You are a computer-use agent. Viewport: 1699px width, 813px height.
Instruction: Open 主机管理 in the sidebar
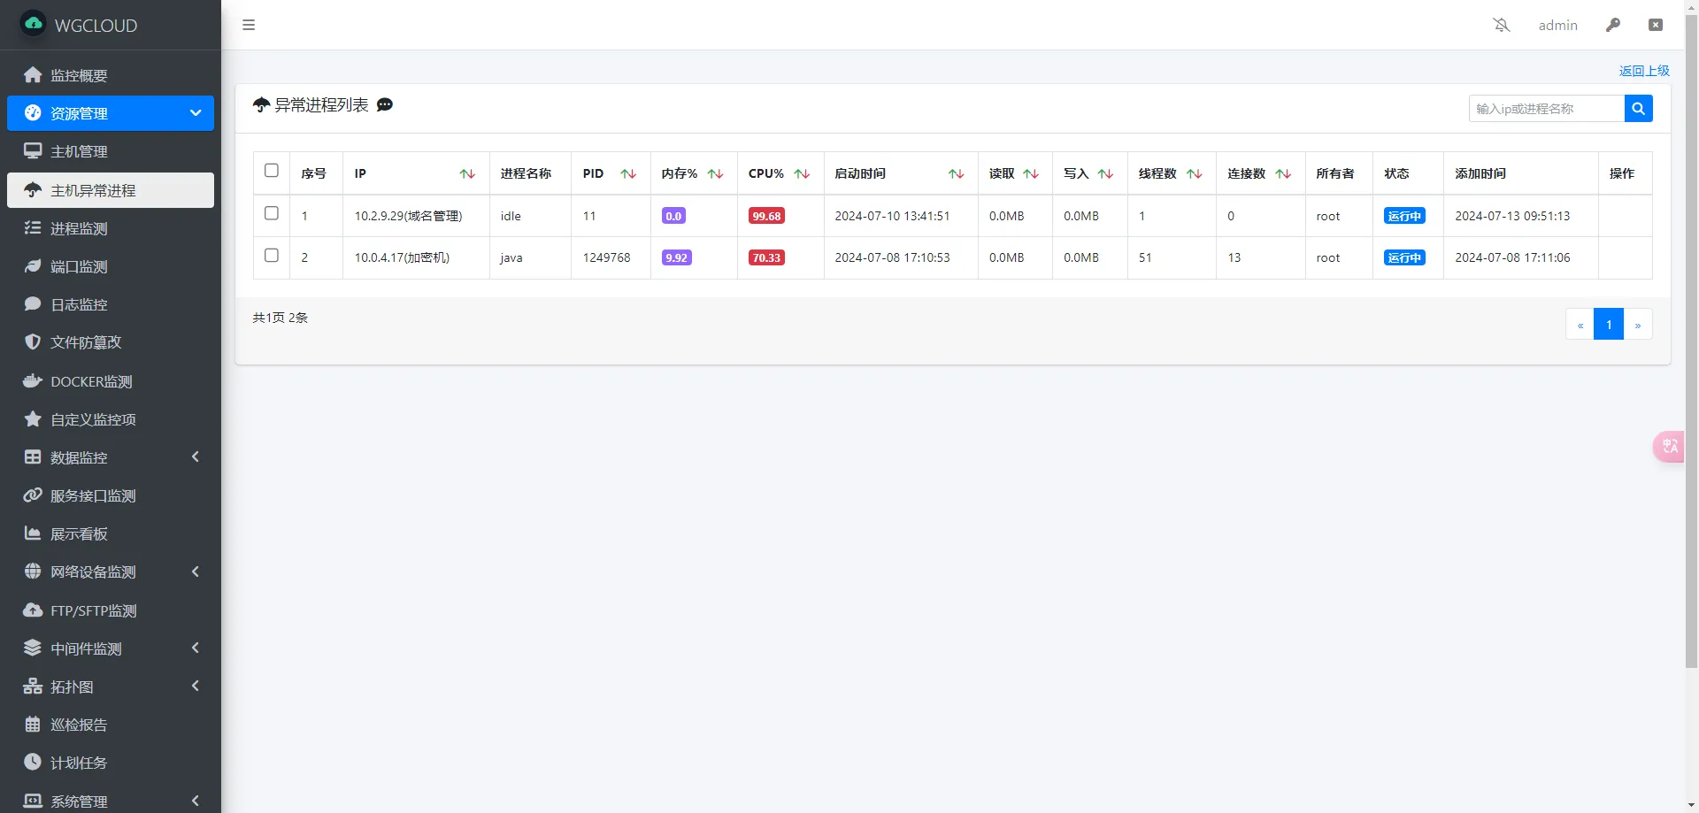(x=111, y=151)
